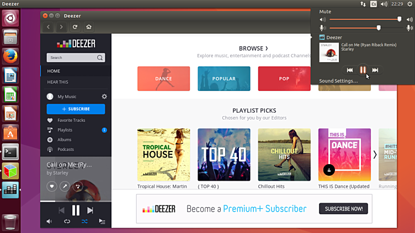This screenshot has height=233, width=415.
Task: Show next playlist picks with right arrow
Action: pos(375,155)
